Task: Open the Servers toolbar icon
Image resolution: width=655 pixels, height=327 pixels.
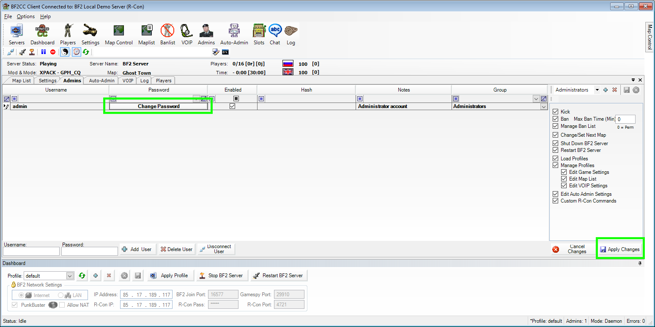Action: 16,35
